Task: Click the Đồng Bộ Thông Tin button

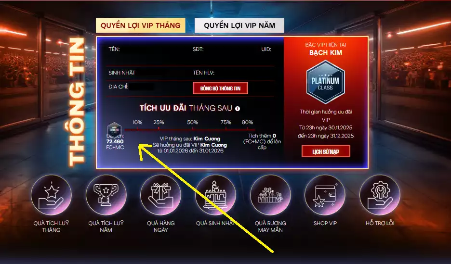Action: point(220,88)
